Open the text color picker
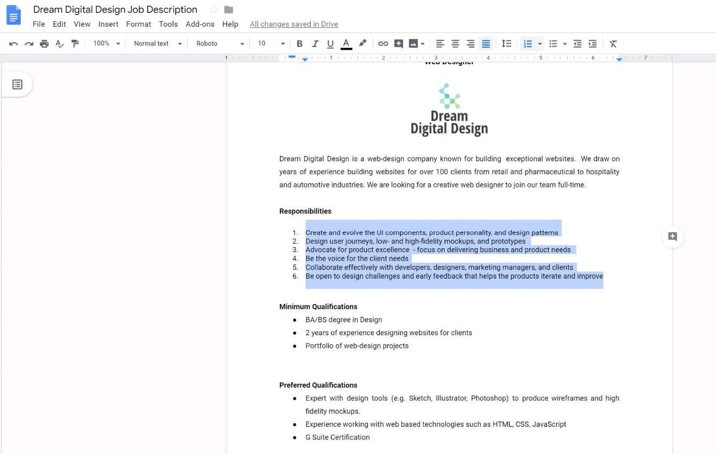Screen dimensions: 716x454 coord(346,43)
